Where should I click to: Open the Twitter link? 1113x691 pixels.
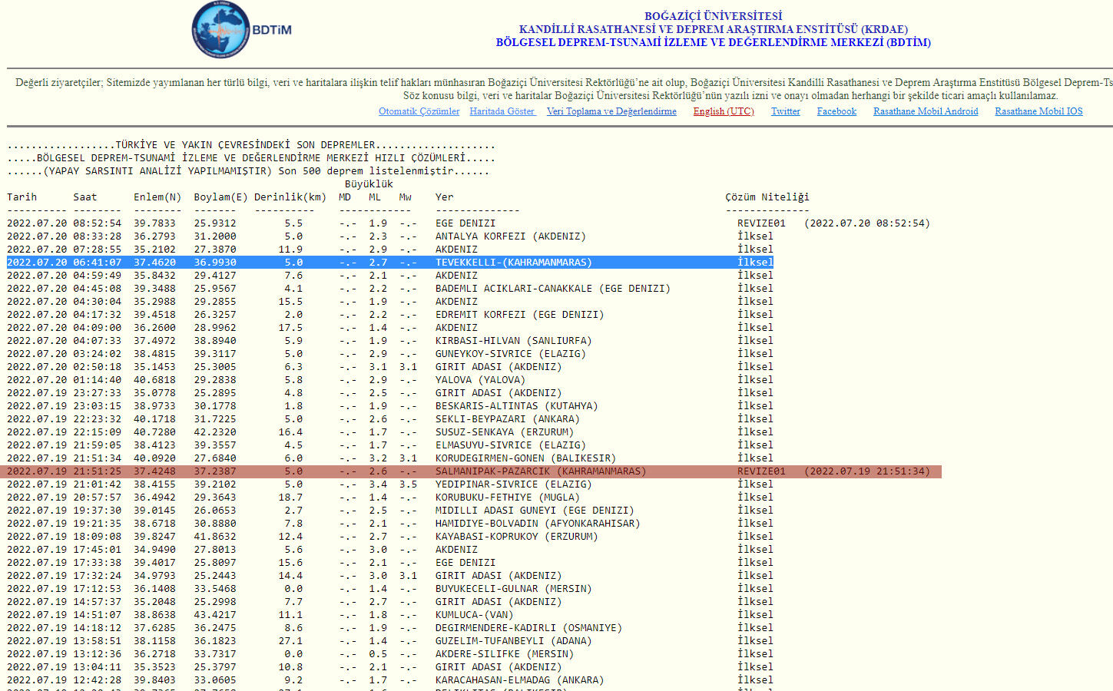click(786, 111)
